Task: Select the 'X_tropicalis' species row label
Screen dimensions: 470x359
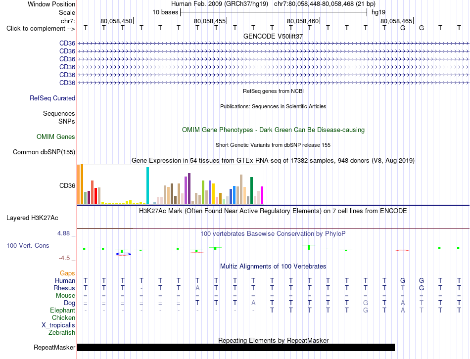Action: coord(58,325)
